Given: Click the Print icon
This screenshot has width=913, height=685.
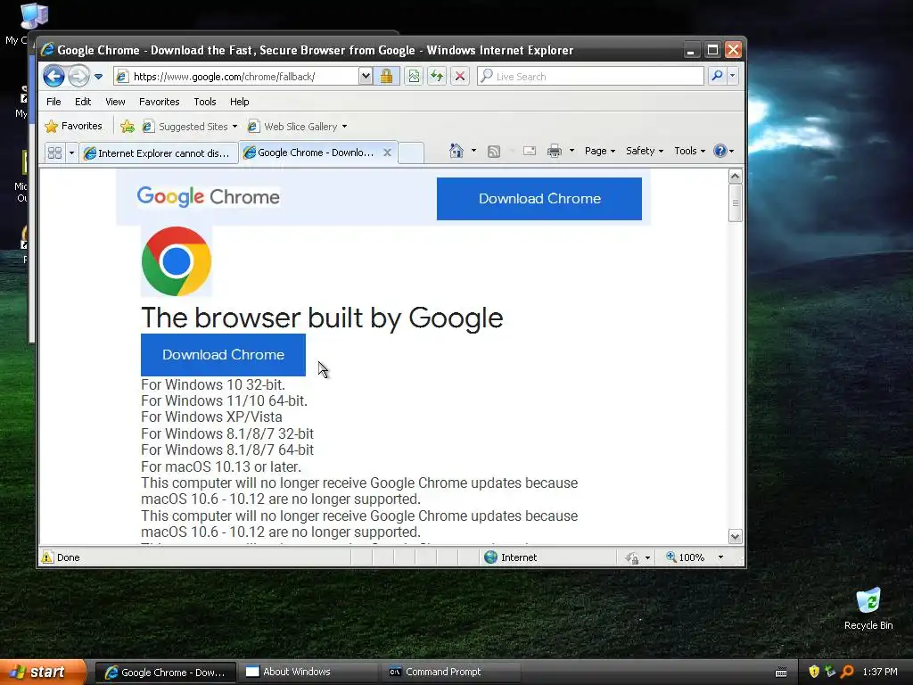Looking at the screenshot, I should point(555,151).
